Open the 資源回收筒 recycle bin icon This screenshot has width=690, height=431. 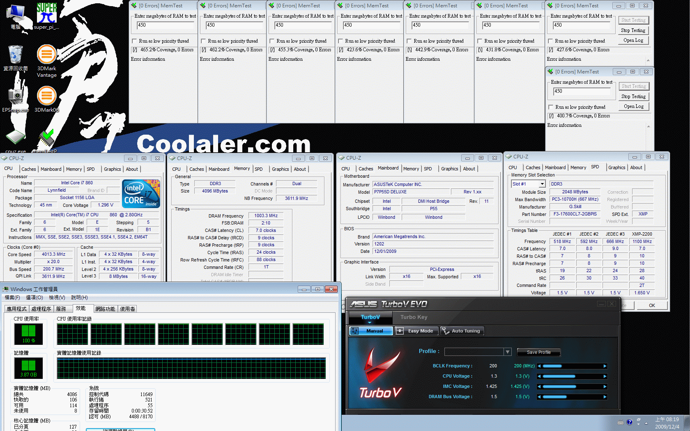pos(16,57)
